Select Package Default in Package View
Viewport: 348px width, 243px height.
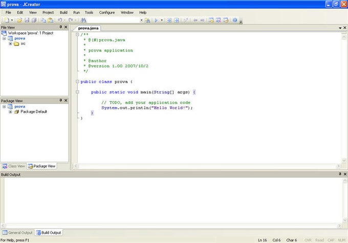tap(31, 112)
